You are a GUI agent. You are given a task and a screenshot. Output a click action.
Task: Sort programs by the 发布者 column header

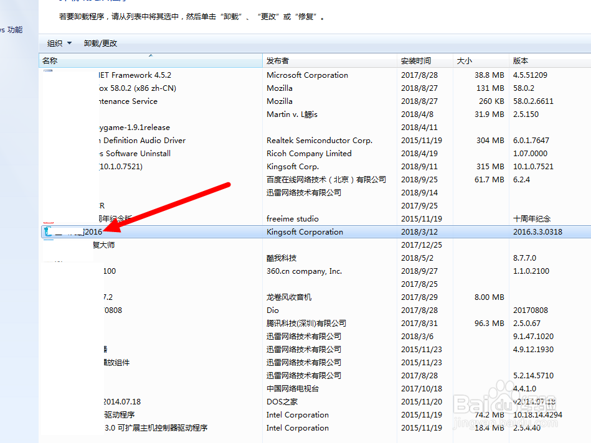330,60
